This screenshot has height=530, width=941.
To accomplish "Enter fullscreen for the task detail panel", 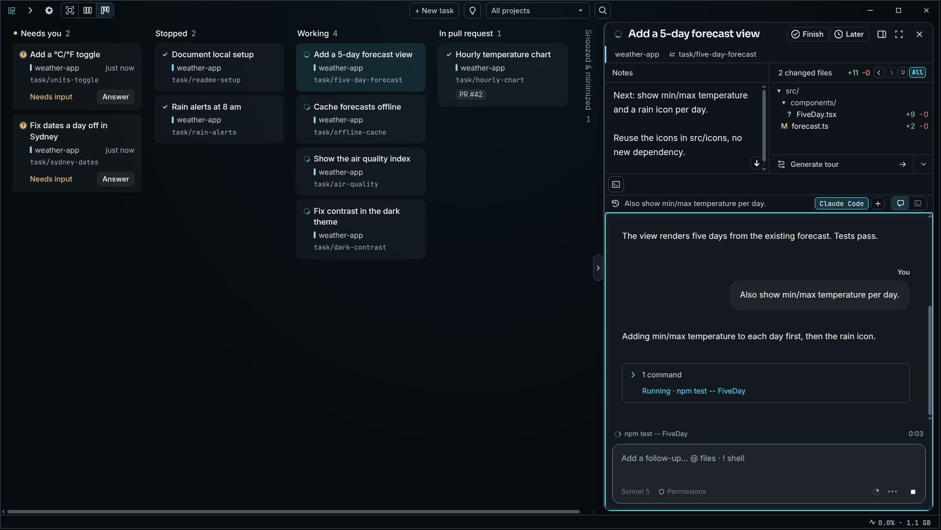I will 899,34.
